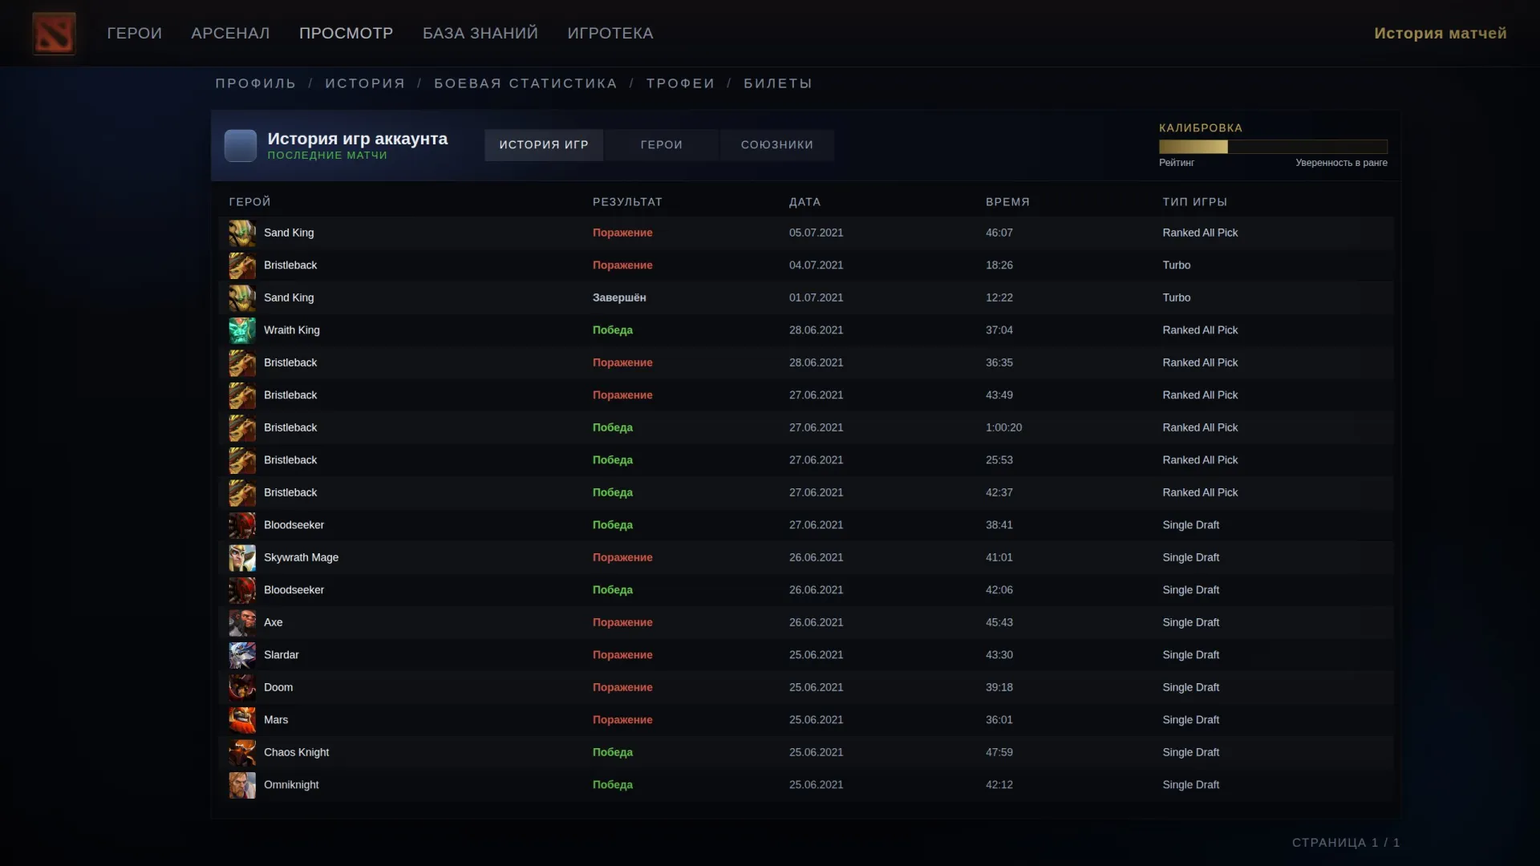The height and width of the screenshot is (866, 1540).
Task: Click the Dota 2 logo icon
Action: 54,33
